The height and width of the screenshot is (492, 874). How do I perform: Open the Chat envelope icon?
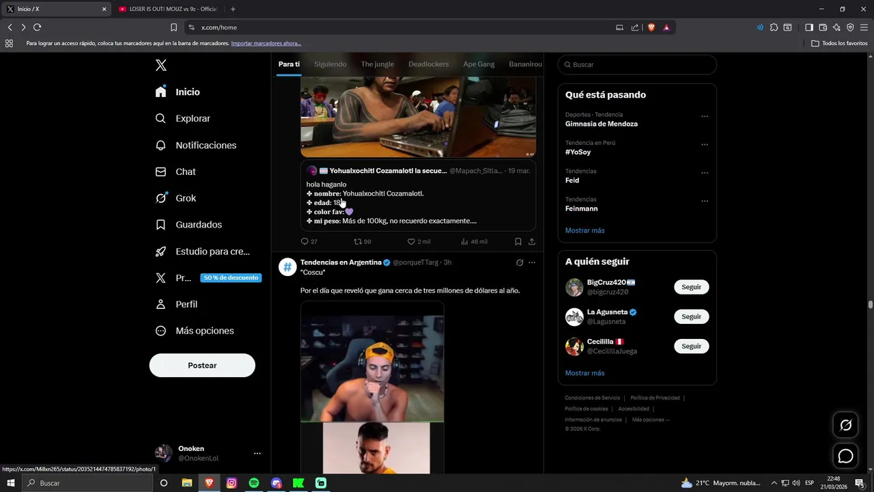click(160, 172)
